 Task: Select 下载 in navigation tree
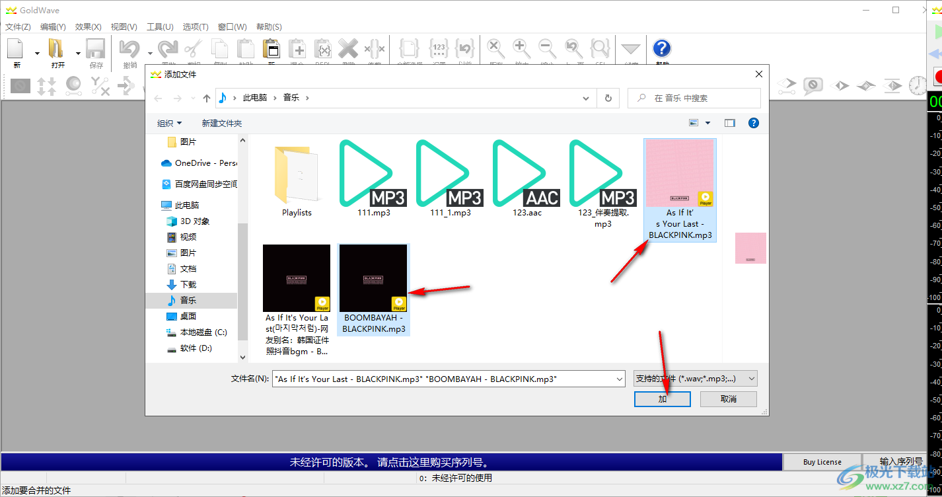point(188,284)
